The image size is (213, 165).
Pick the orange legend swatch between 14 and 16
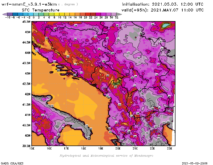[x=72, y=14]
